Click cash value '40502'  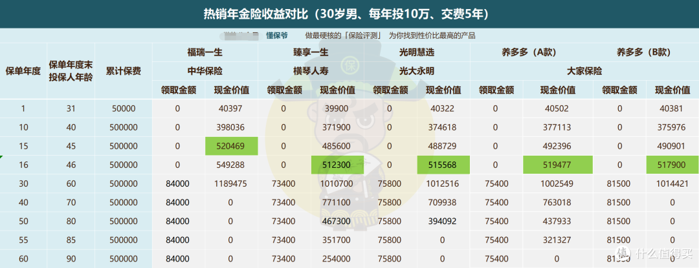(558, 108)
